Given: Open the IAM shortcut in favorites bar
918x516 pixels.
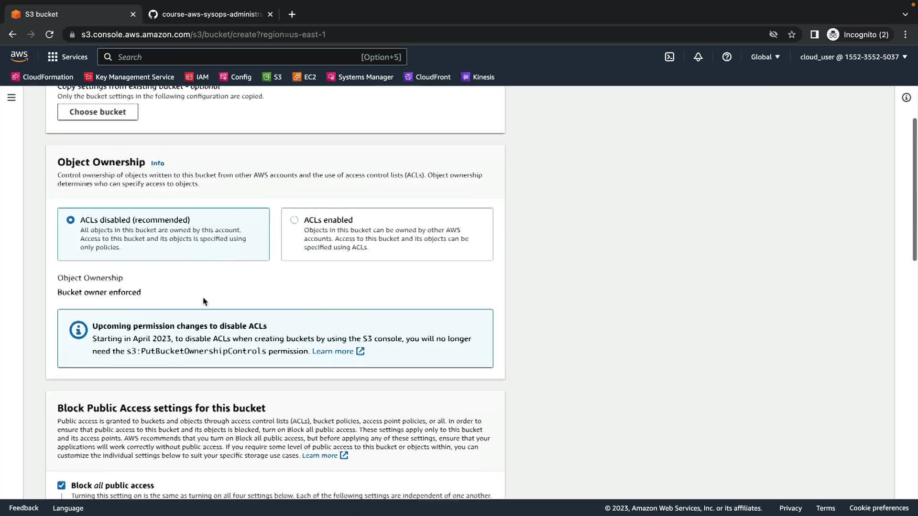Looking at the screenshot, I should [x=197, y=77].
